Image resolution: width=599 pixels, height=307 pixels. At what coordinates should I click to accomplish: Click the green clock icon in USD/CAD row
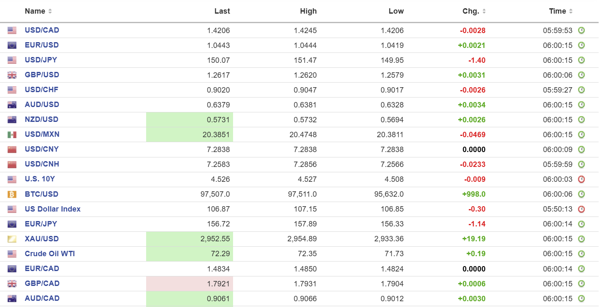pos(581,30)
